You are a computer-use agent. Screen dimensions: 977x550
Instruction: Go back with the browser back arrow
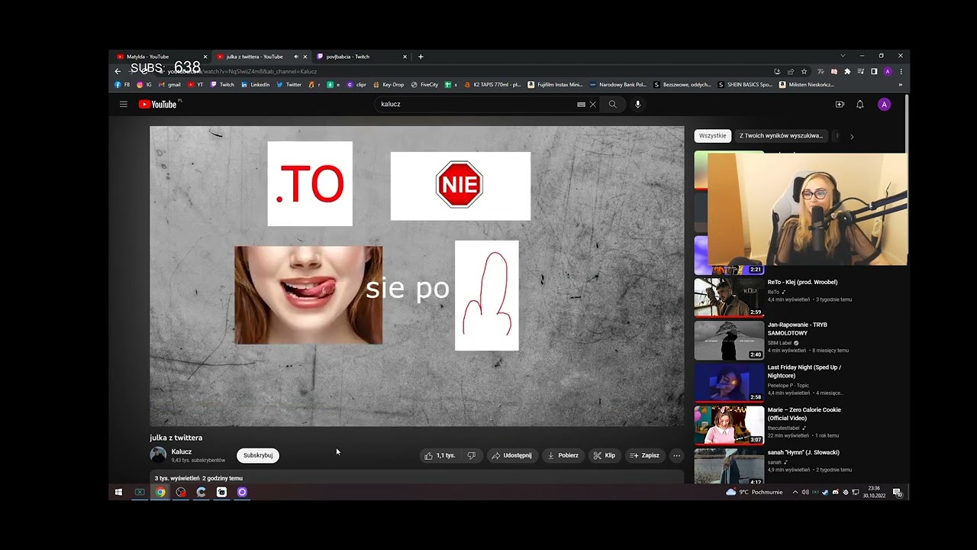(118, 71)
